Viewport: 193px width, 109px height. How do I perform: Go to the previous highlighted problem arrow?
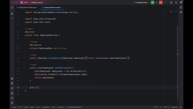click(x=174, y=12)
